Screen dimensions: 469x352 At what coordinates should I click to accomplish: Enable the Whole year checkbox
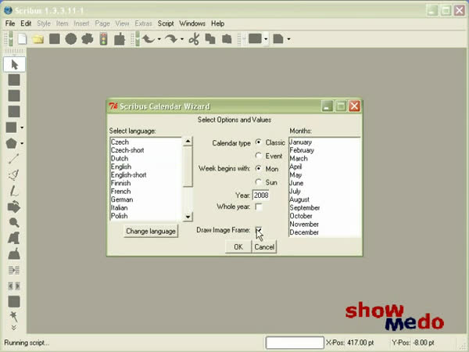[x=259, y=207]
